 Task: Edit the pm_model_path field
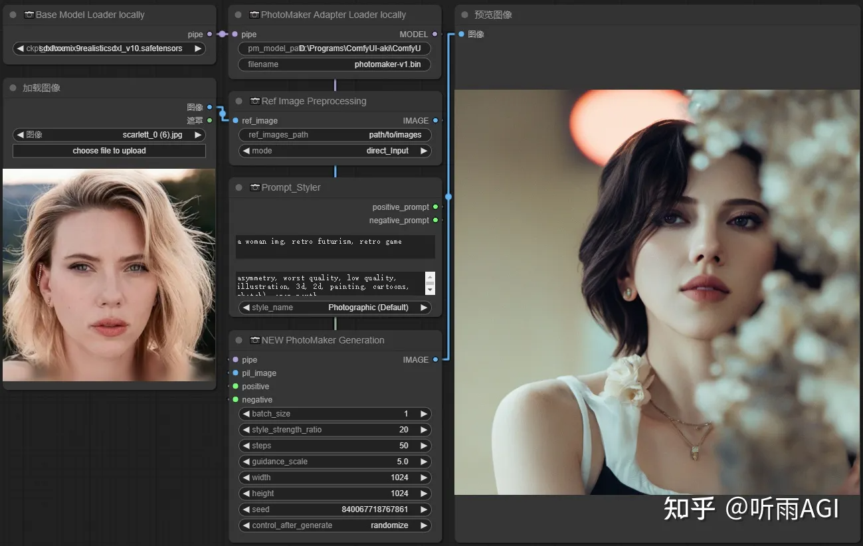point(335,48)
